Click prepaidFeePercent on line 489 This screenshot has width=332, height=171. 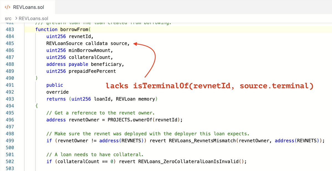pos(92,71)
